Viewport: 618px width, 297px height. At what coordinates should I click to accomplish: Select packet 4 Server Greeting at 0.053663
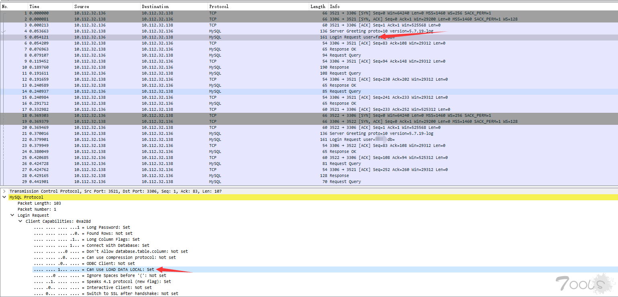click(x=309, y=31)
